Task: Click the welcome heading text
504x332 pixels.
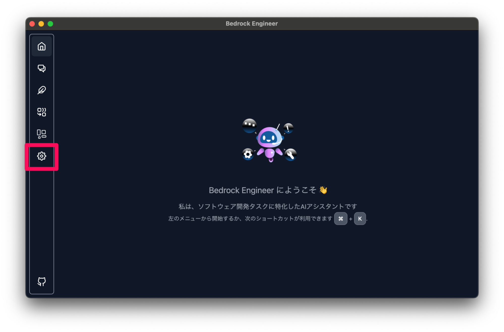Action: 268,190
